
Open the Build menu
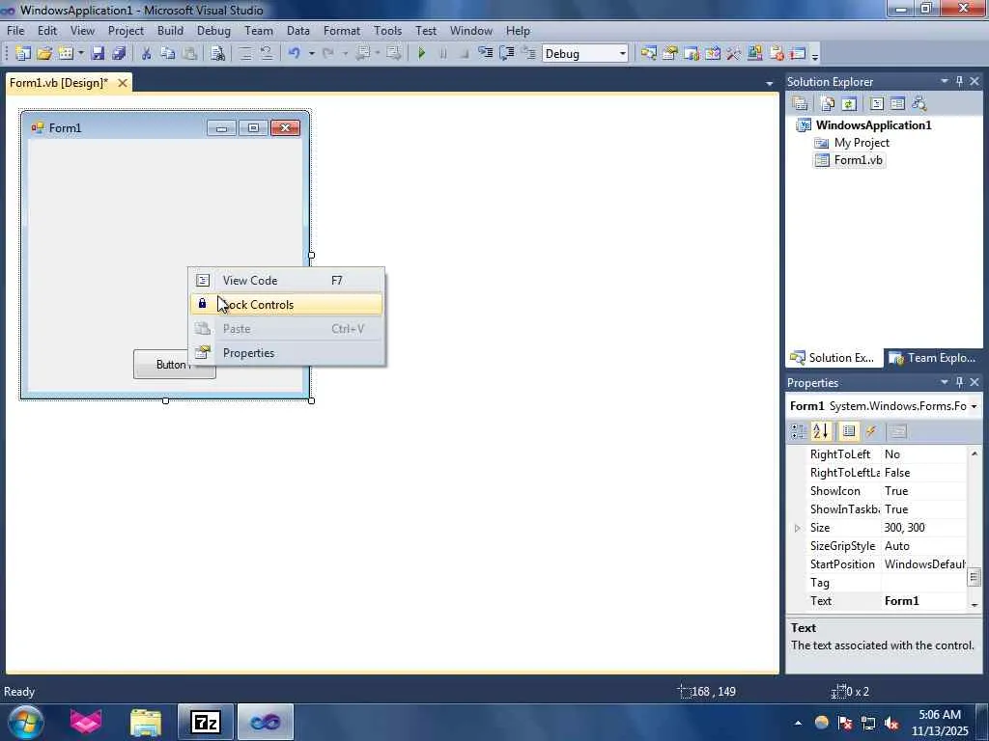170,30
